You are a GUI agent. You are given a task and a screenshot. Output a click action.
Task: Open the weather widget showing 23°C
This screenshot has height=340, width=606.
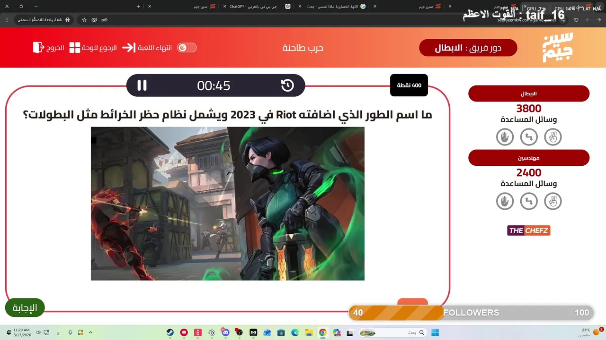tap(591, 332)
